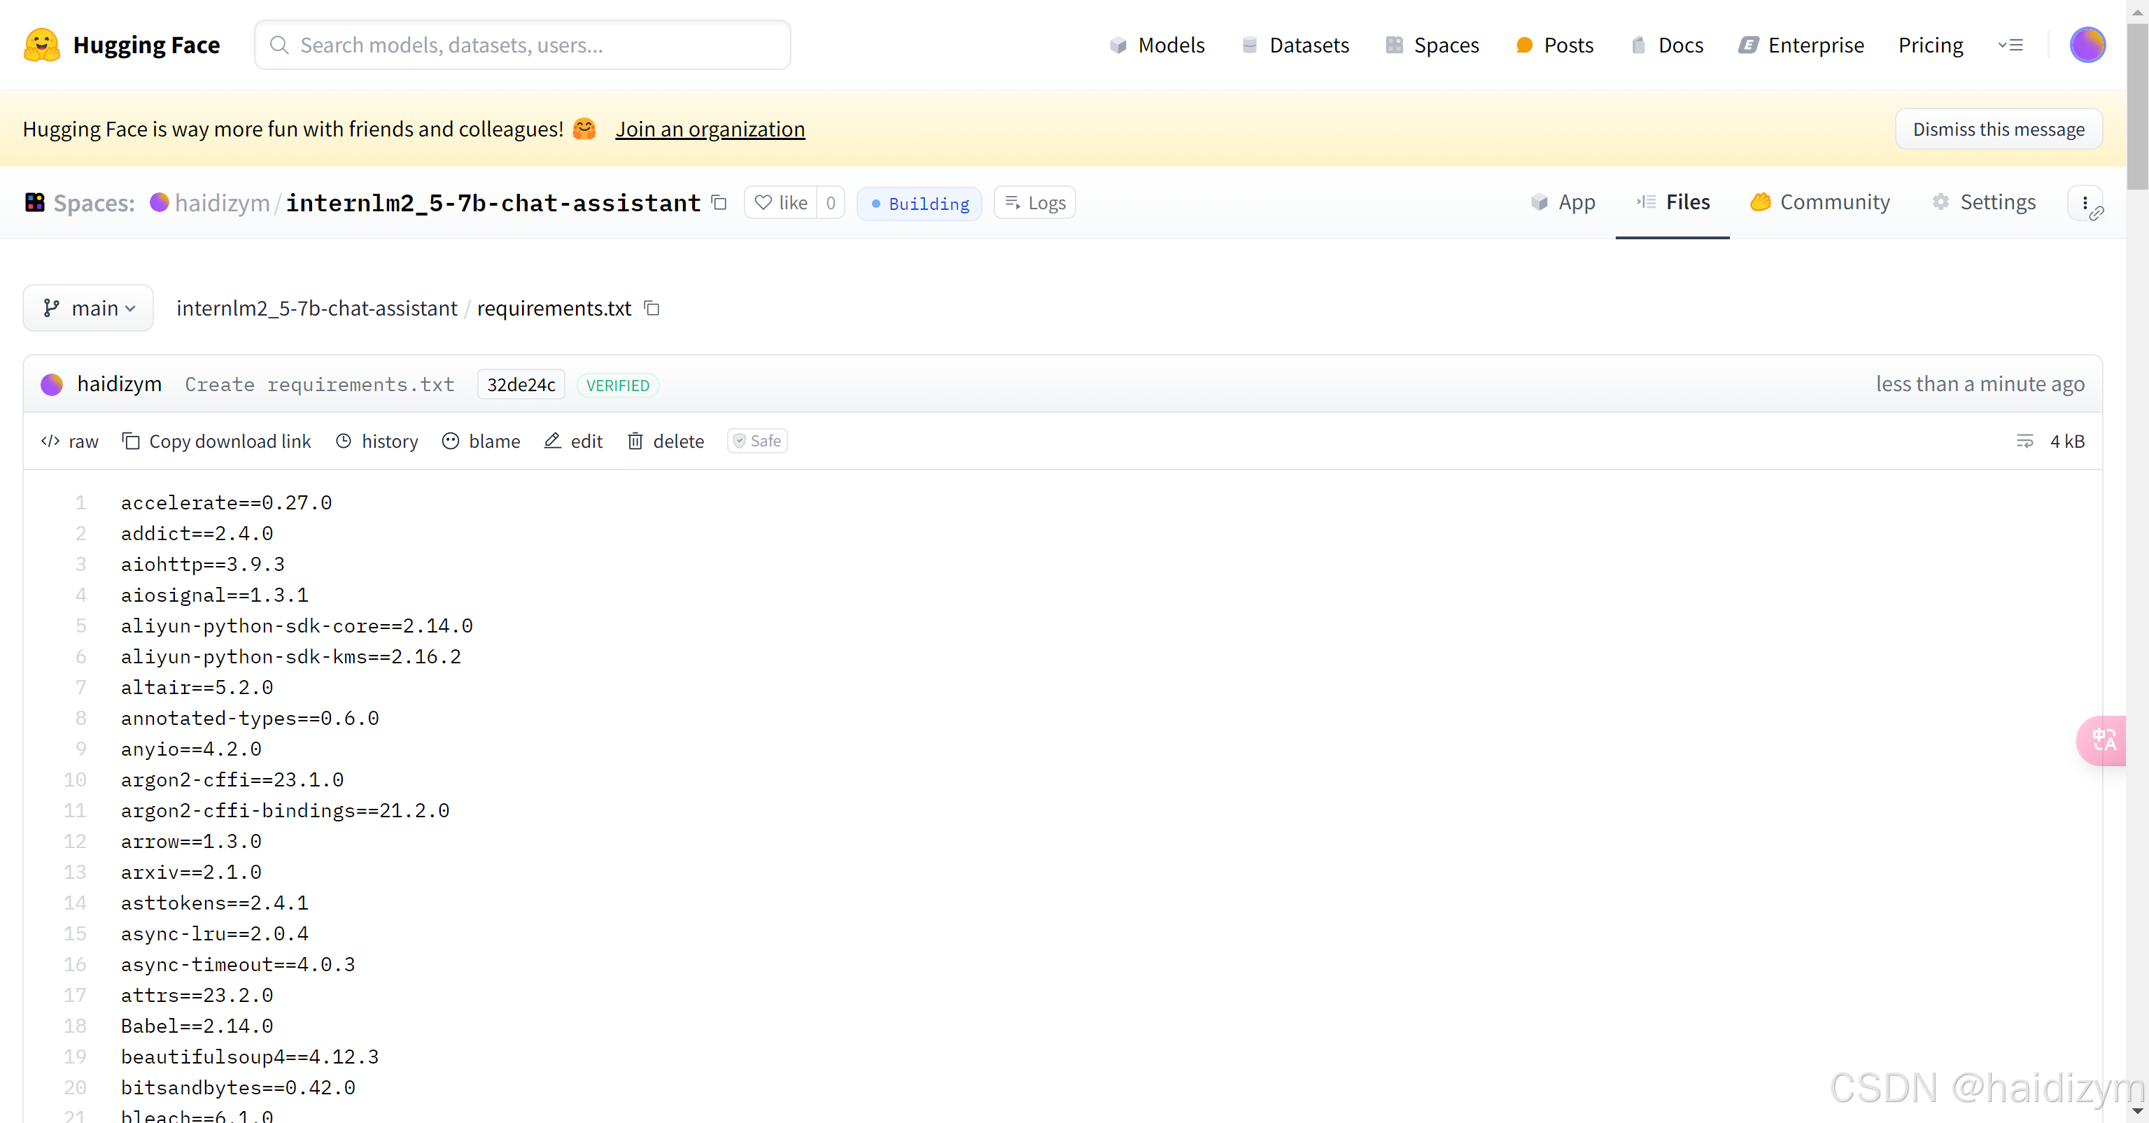Screen dimensions: 2149x1123
Task: Click haidizym commit author name
Action: [x=119, y=385]
